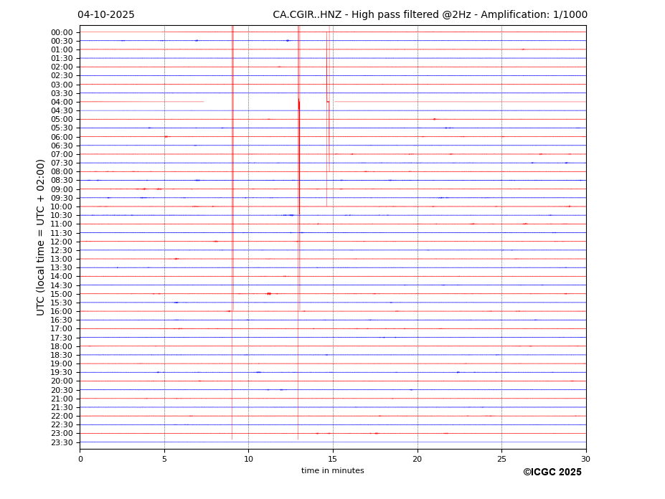665x499 pixels.
Task: Select the 04:00 time row label
Action: point(62,102)
